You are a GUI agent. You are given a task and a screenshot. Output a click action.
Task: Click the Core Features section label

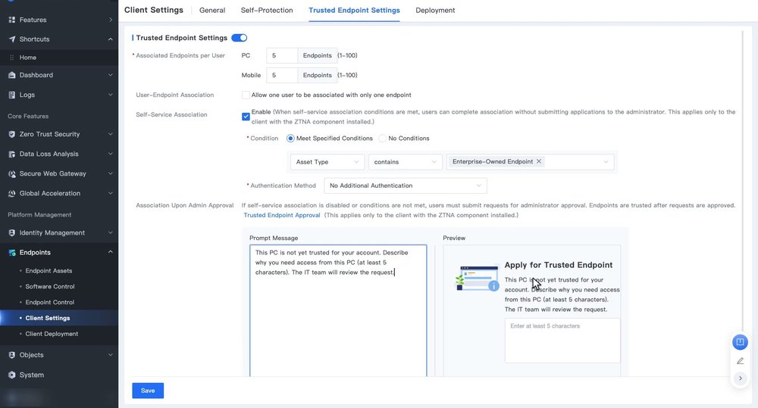pyautogui.click(x=28, y=117)
